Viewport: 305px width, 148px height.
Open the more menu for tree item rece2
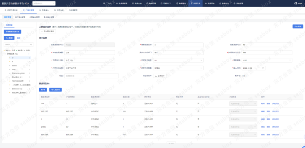[29, 69]
